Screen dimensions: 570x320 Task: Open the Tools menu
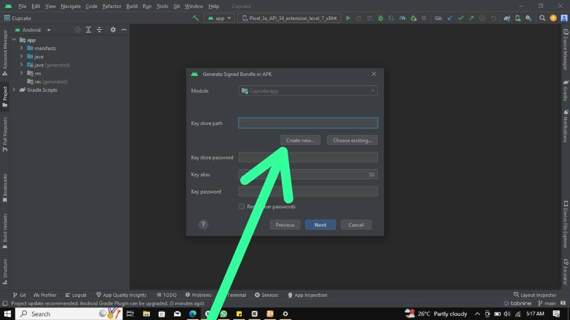point(162,6)
